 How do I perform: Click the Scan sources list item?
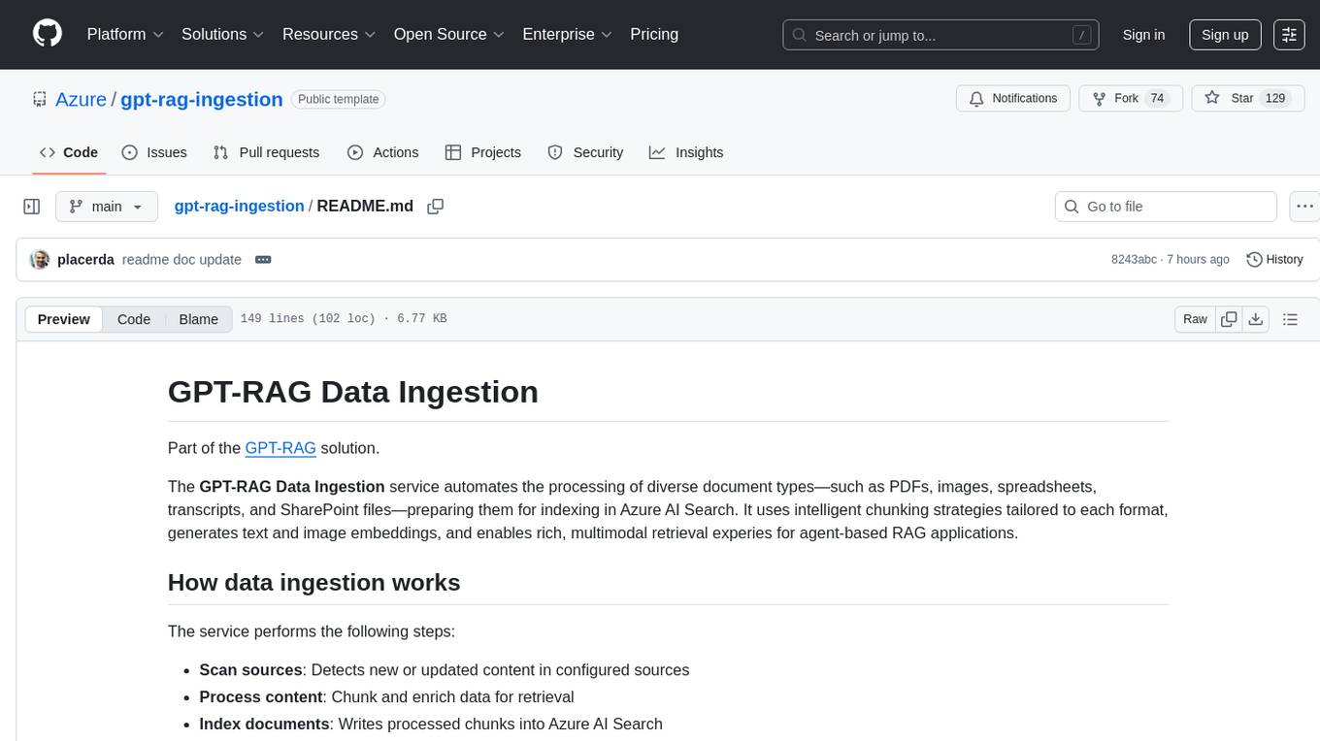point(444,670)
